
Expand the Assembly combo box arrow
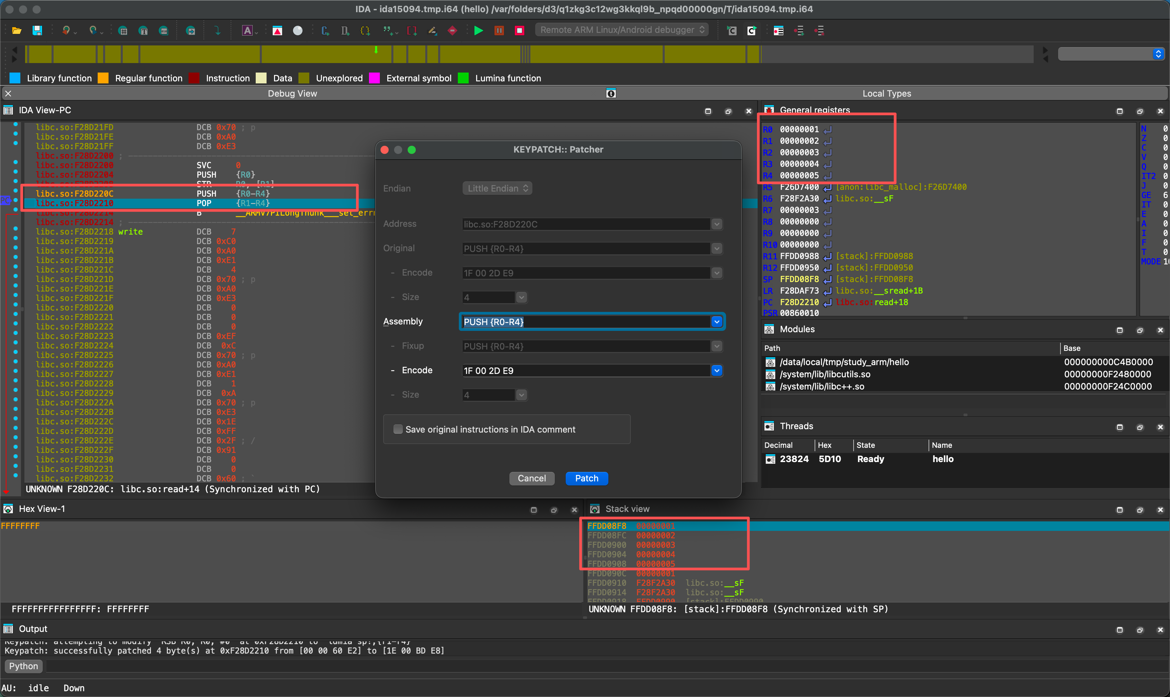pos(716,322)
